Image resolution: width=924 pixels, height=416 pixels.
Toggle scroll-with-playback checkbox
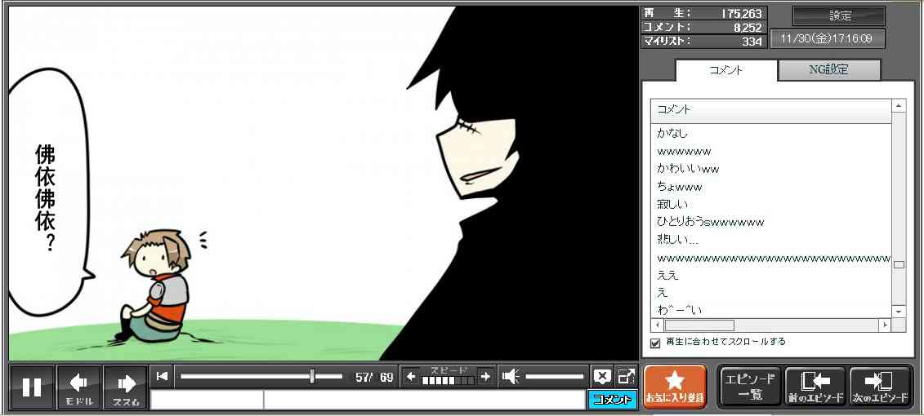tap(655, 343)
